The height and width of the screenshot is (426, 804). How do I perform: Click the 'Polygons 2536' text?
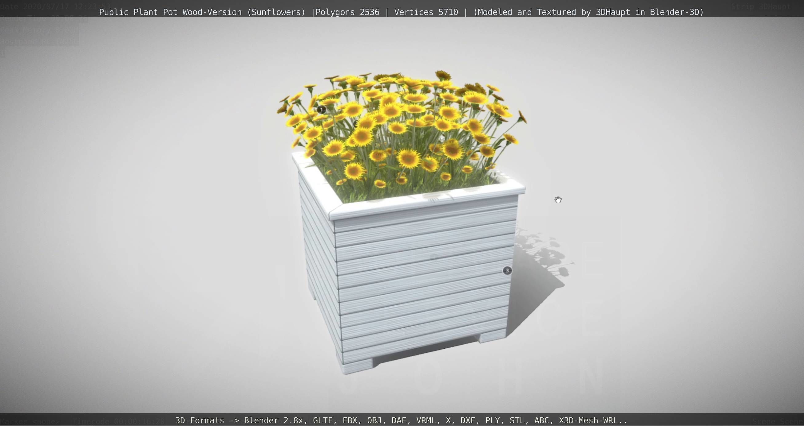pyautogui.click(x=347, y=12)
